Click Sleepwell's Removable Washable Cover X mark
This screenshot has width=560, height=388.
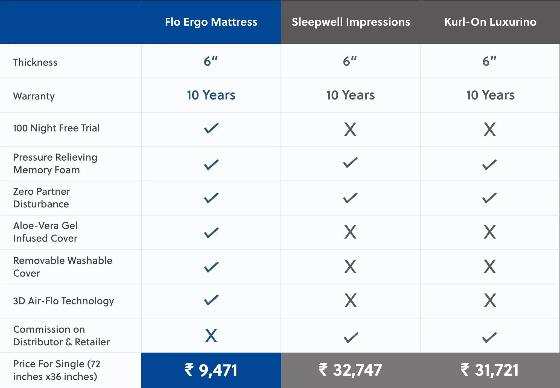click(x=350, y=266)
